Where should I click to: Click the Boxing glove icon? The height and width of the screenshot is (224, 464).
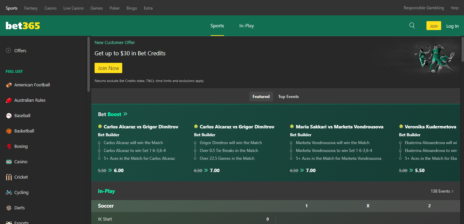coord(9,146)
